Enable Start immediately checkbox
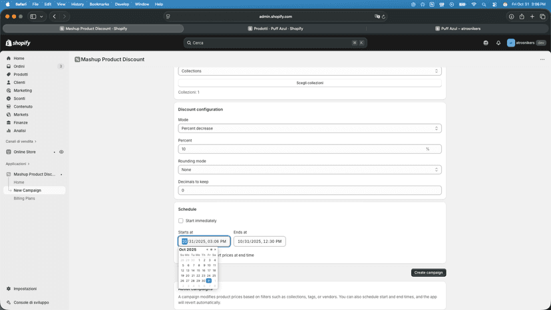Viewport: 551px width, 310px height. click(x=180, y=221)
